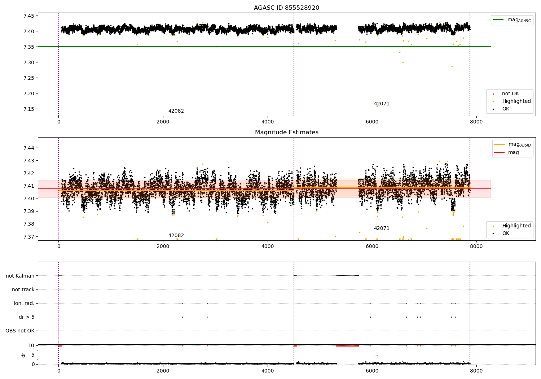Click the 'AGASC ID 855528920' plot title
This screenshot has width=541, height=379.
pyautogui.click(x=286, y=8)
